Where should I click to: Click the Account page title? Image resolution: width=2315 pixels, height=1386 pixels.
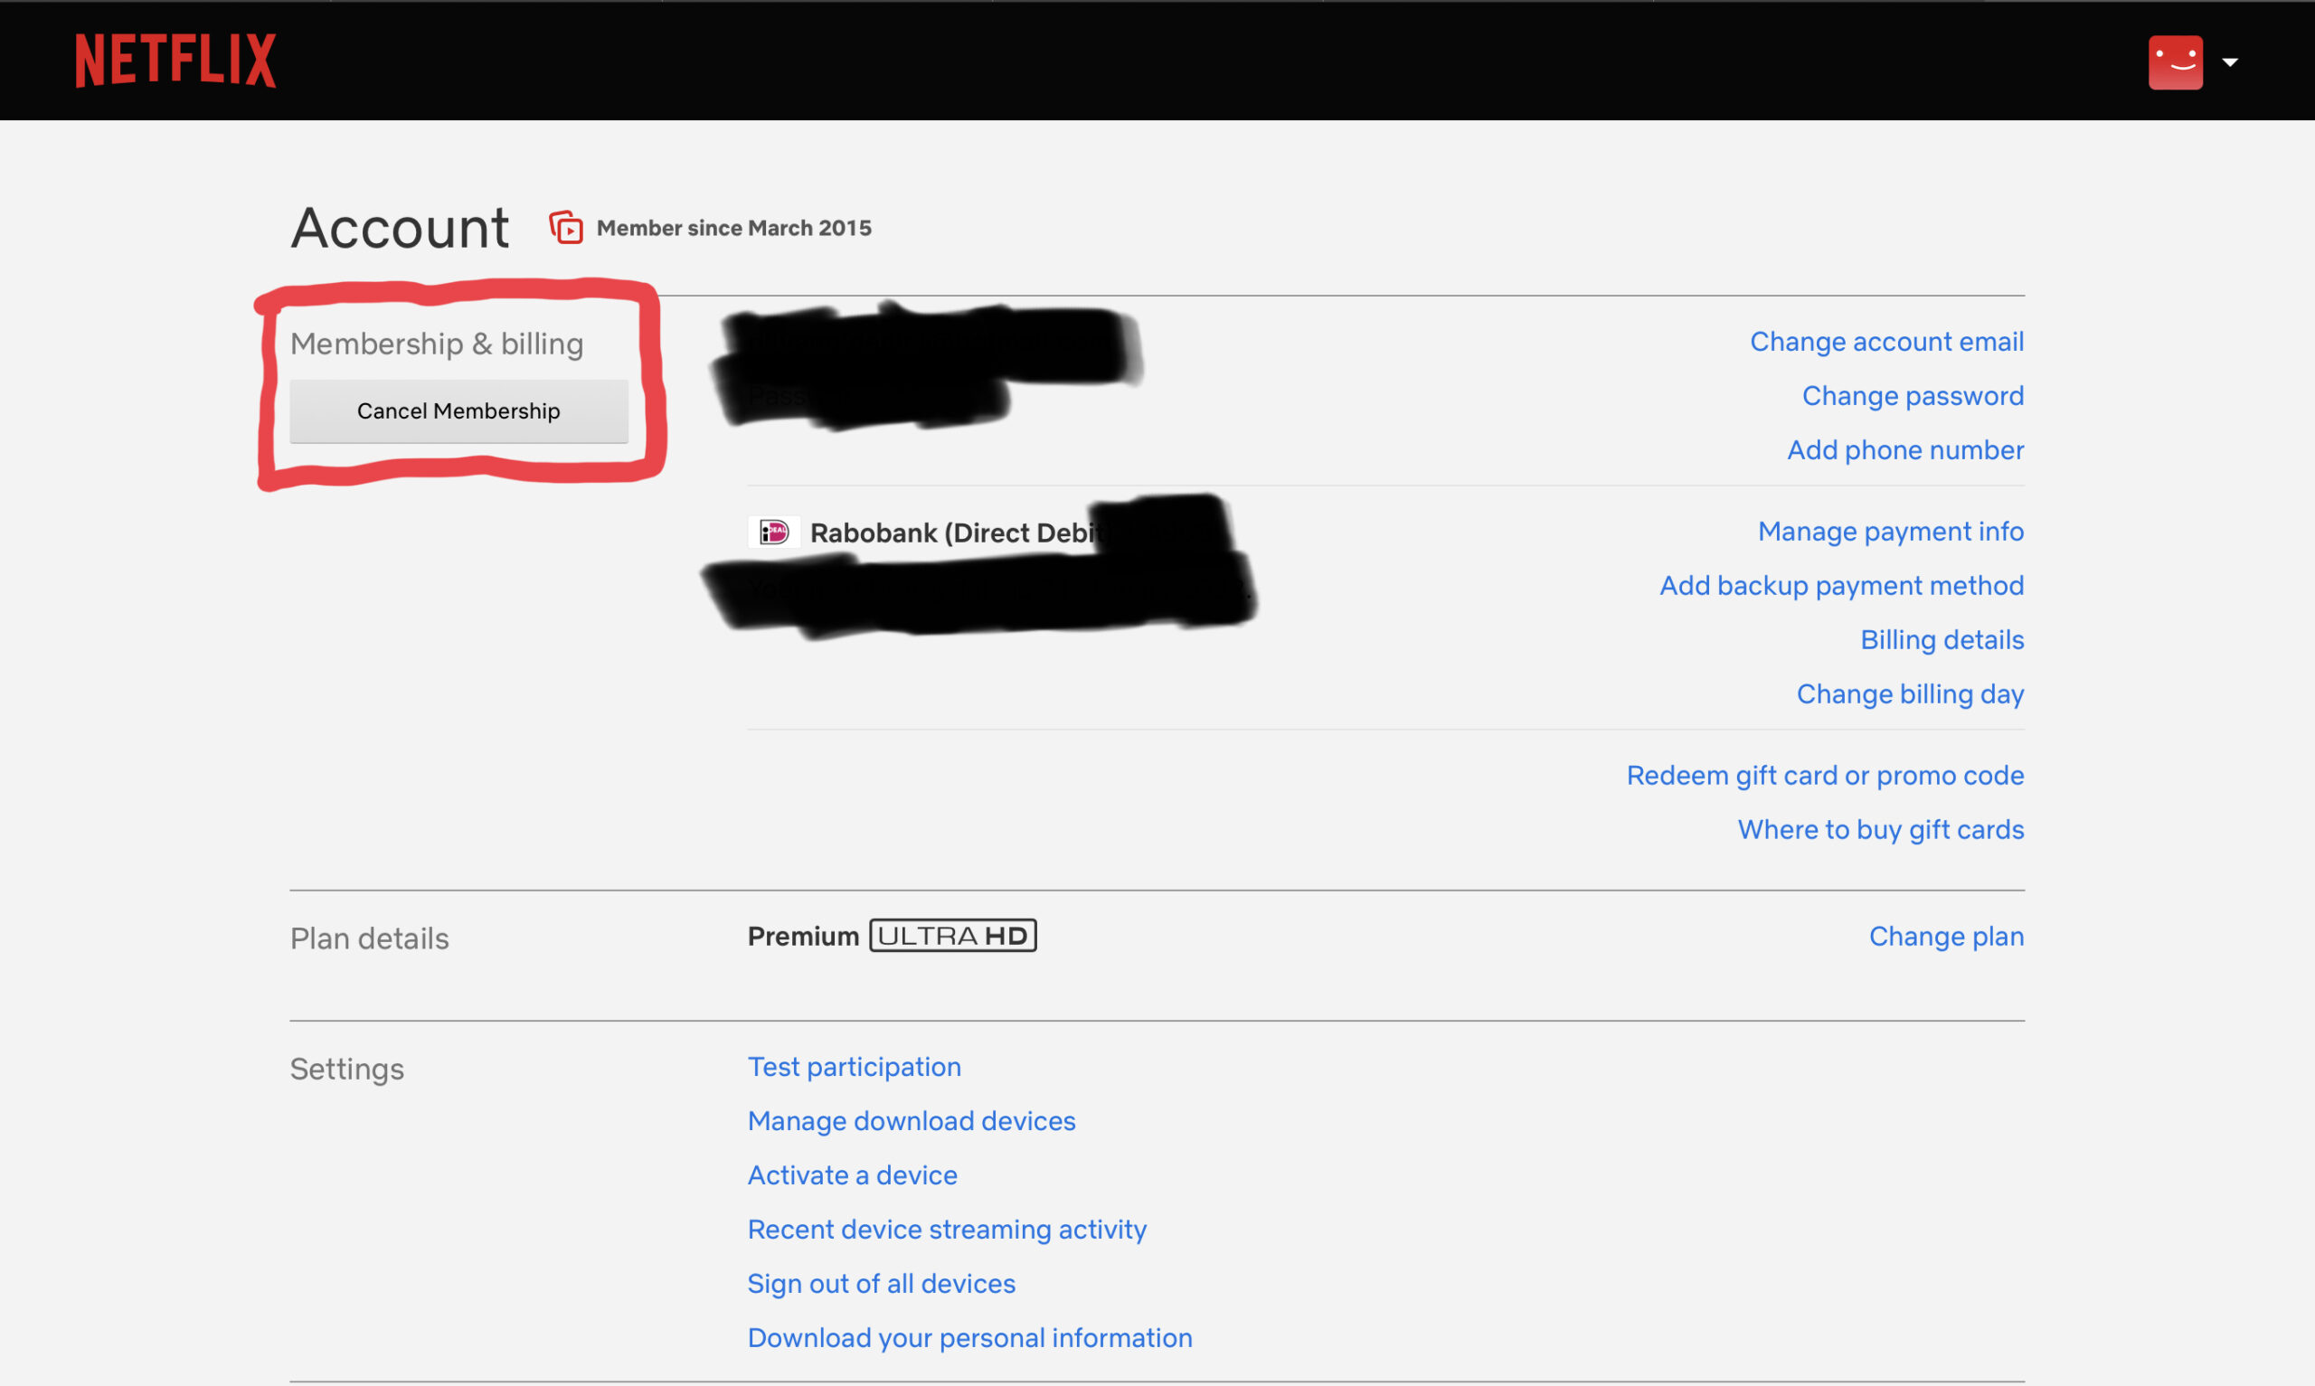tap(400, 228)
